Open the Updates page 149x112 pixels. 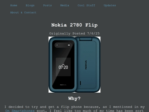110,6
